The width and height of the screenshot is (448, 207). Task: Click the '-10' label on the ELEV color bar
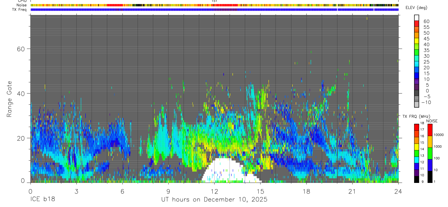[x=426, y=102]
